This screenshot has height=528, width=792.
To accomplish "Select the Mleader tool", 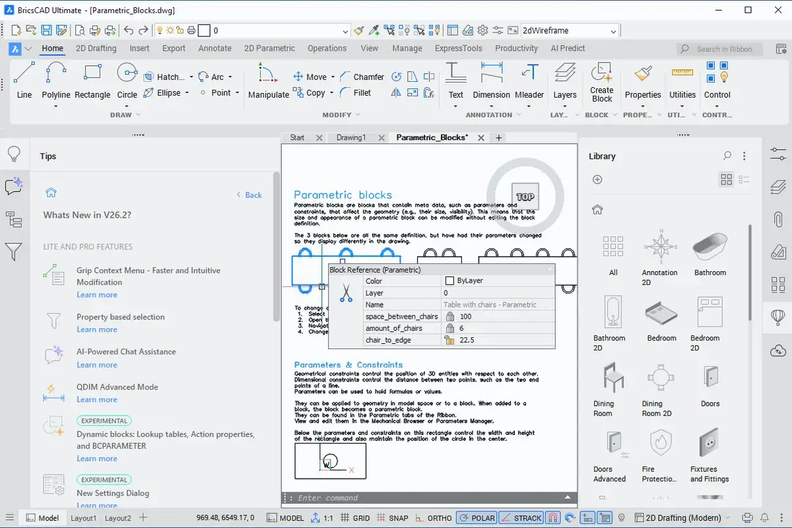I will point(529,80).
